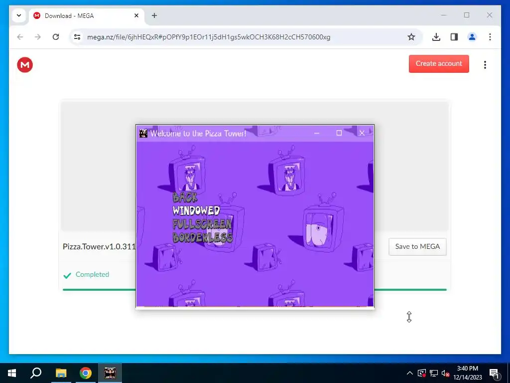Open Chrome three-dot settings menu
The width and height of the screenshot is (510, 383).
(x=490, y=37)
